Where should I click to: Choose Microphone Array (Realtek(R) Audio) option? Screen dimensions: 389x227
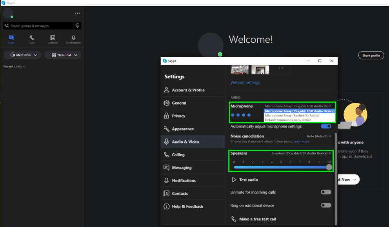coord(292,115)
